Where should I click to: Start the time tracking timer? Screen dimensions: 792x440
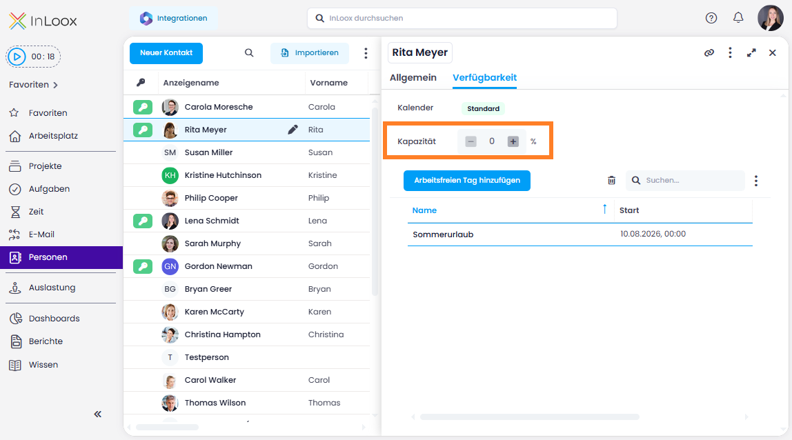pyautogui.click(x=17, y=57)
